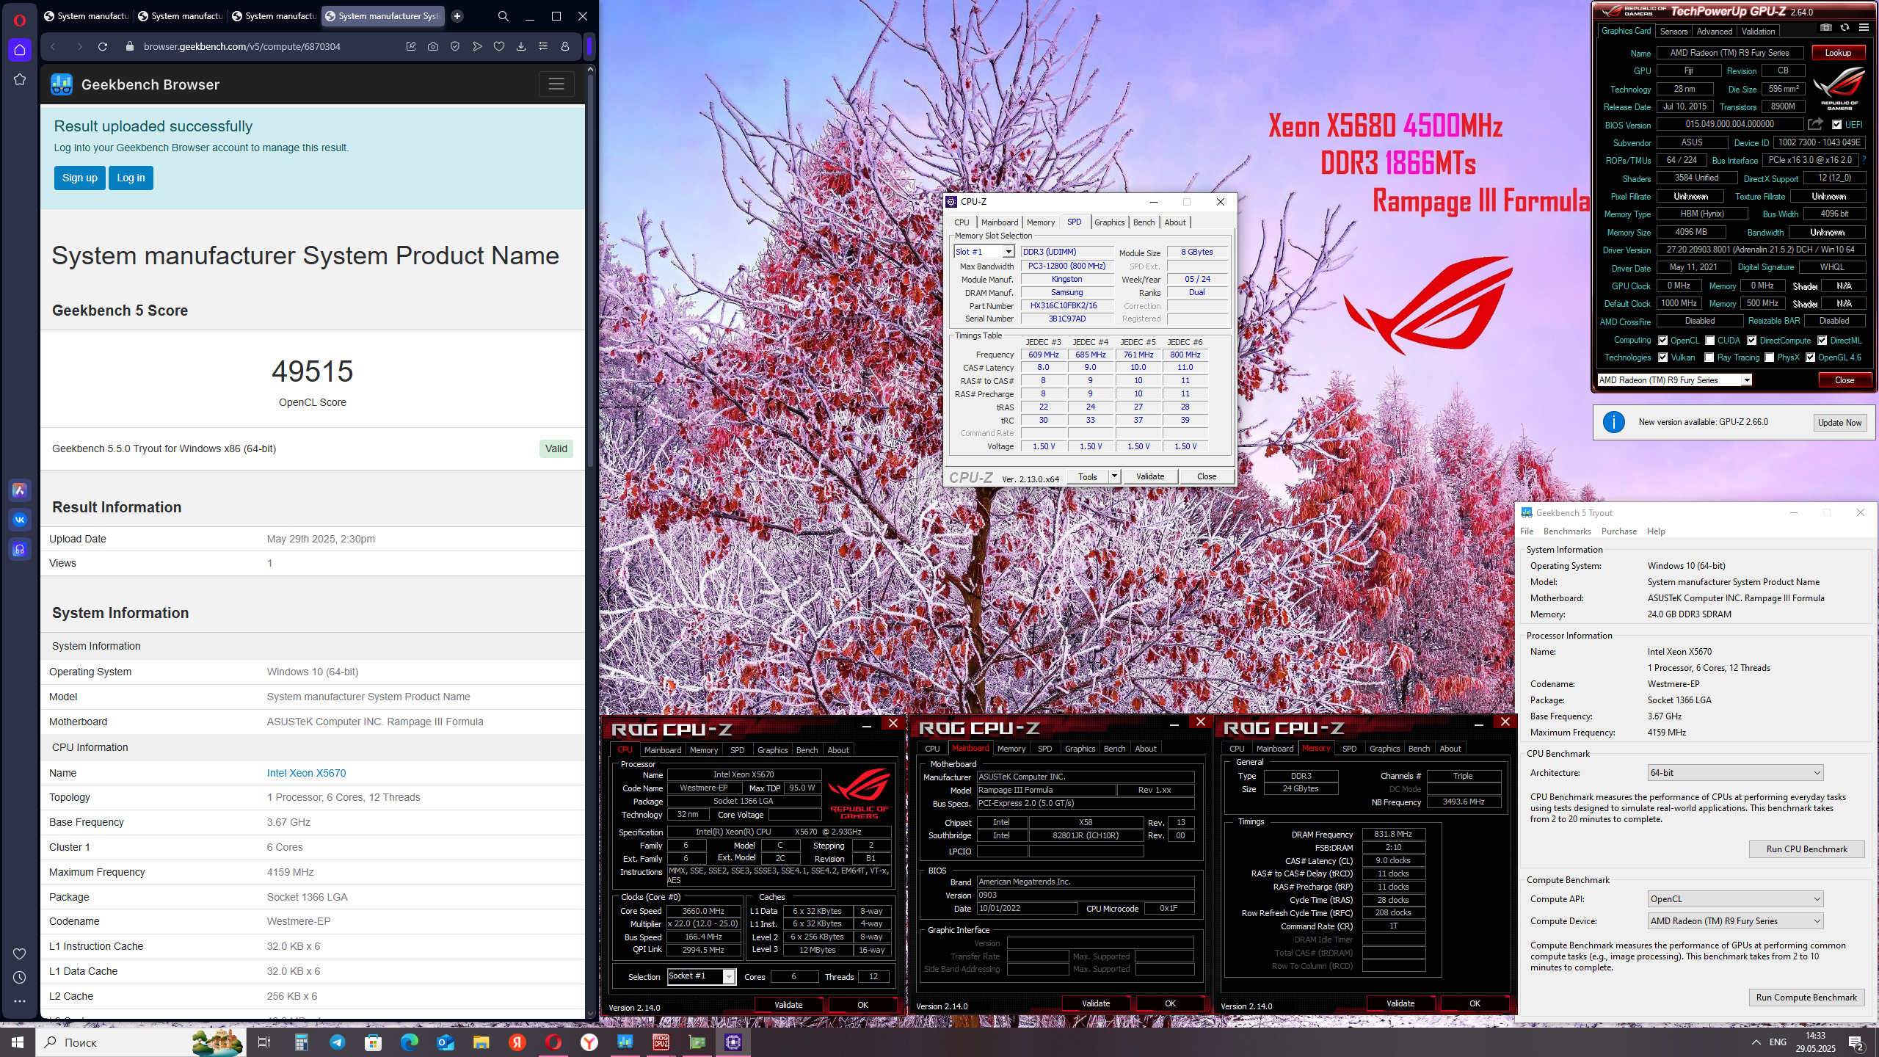Expand the Geekbench Browser hamburger menu

(556, 84)
